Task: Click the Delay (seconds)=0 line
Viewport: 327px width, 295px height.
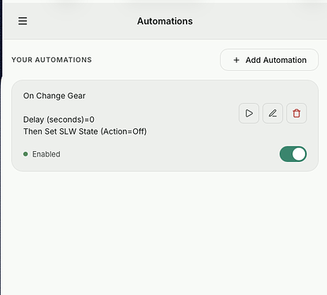Action: coord(59,120)
